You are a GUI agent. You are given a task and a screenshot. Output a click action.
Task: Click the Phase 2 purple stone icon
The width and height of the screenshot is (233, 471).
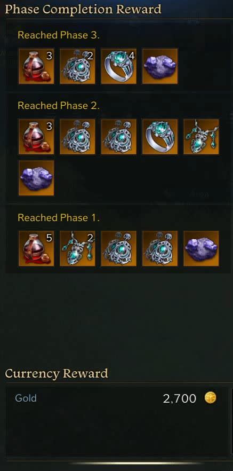(36, 178)
